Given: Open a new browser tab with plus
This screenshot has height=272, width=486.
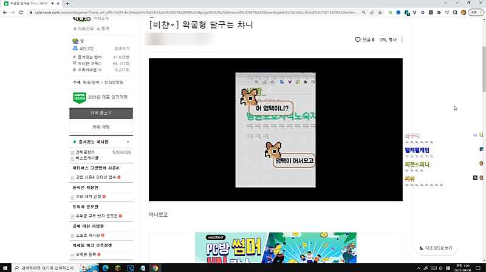Looking at the screenshot, I should 67,4.
